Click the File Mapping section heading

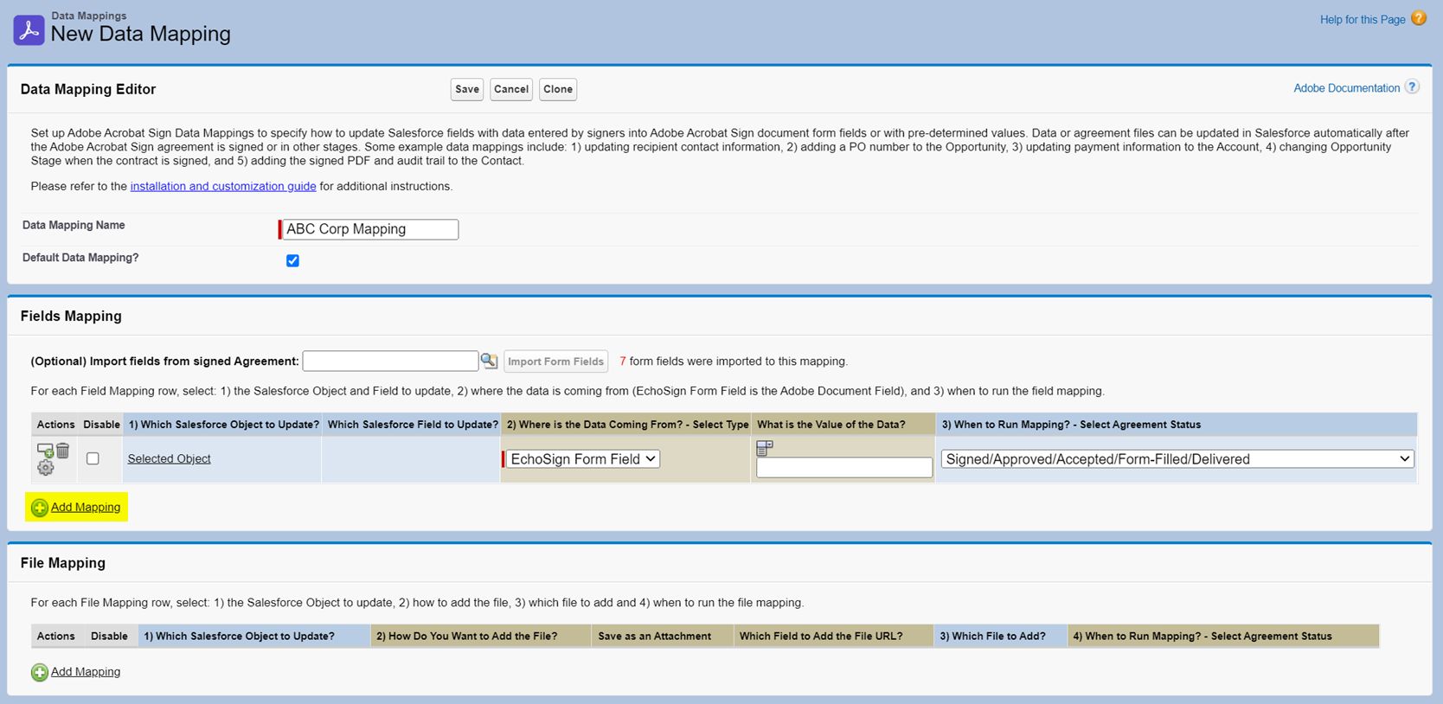click(63, 562)
